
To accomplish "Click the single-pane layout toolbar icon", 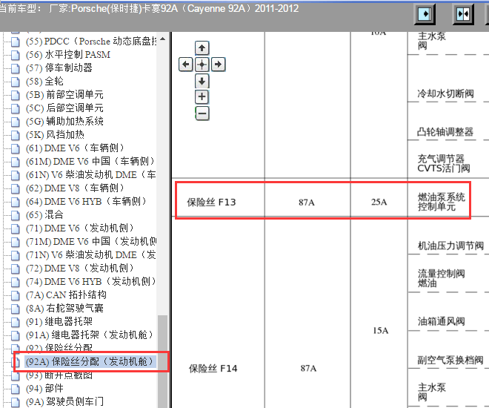I will coord(425,14).
